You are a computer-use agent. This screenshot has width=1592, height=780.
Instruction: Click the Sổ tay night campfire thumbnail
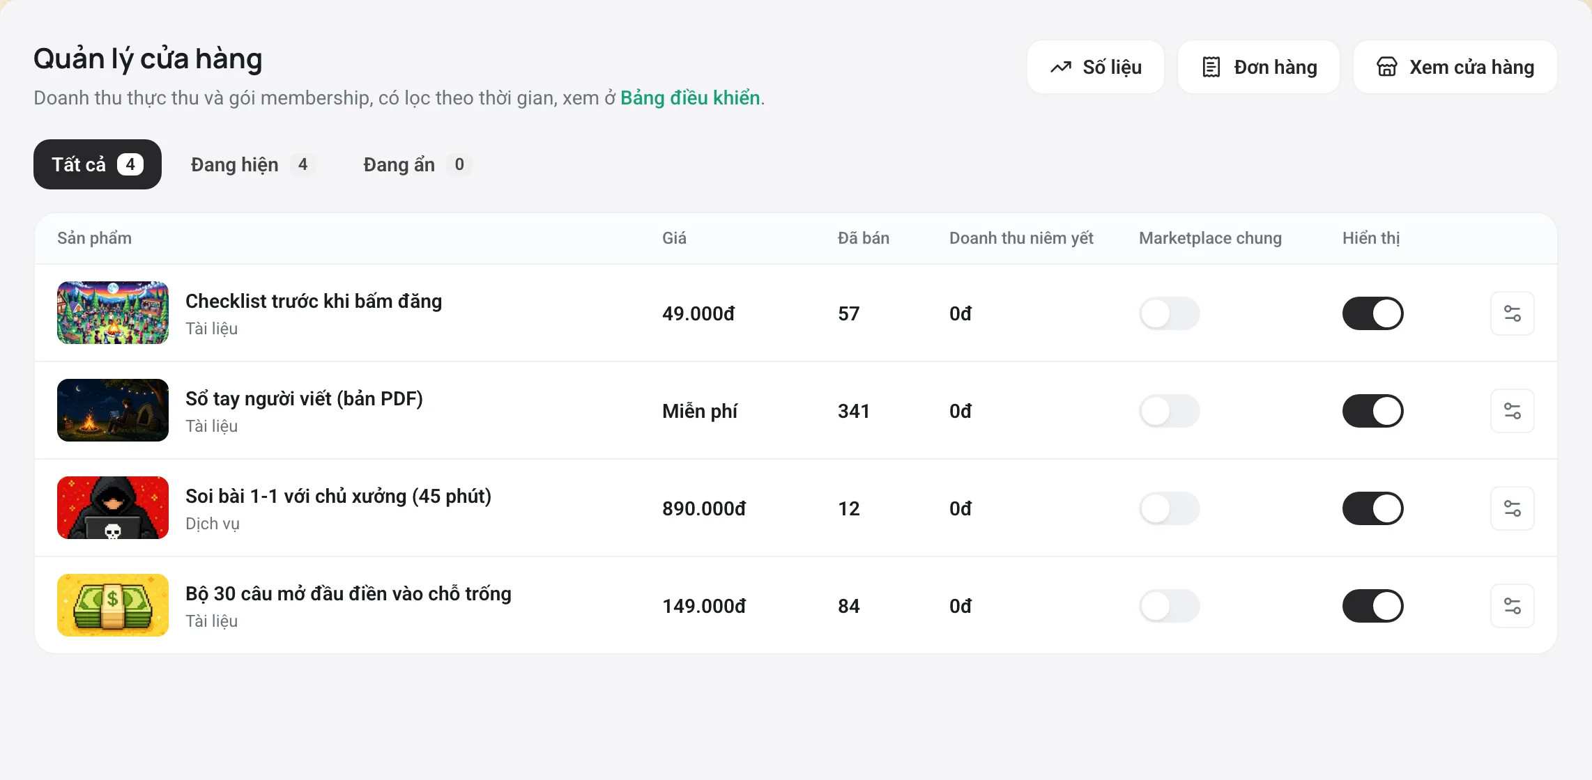(113, 410)
